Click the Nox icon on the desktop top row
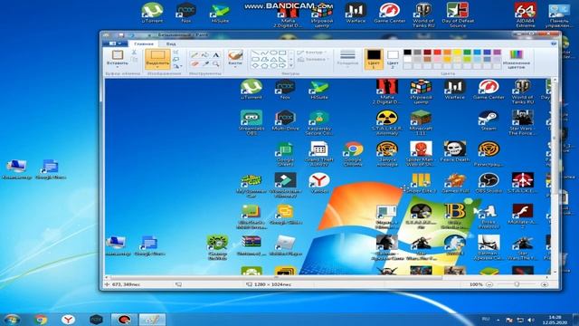 point(185,13)
